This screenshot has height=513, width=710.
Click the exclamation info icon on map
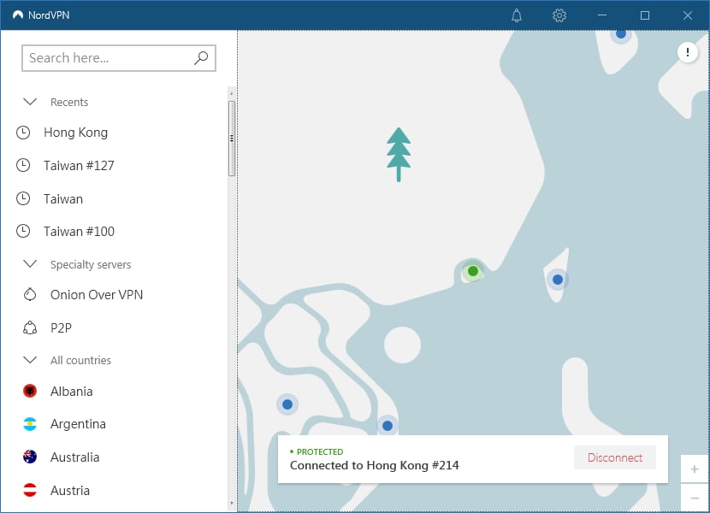pyautogui.click(x=688, y=52)
